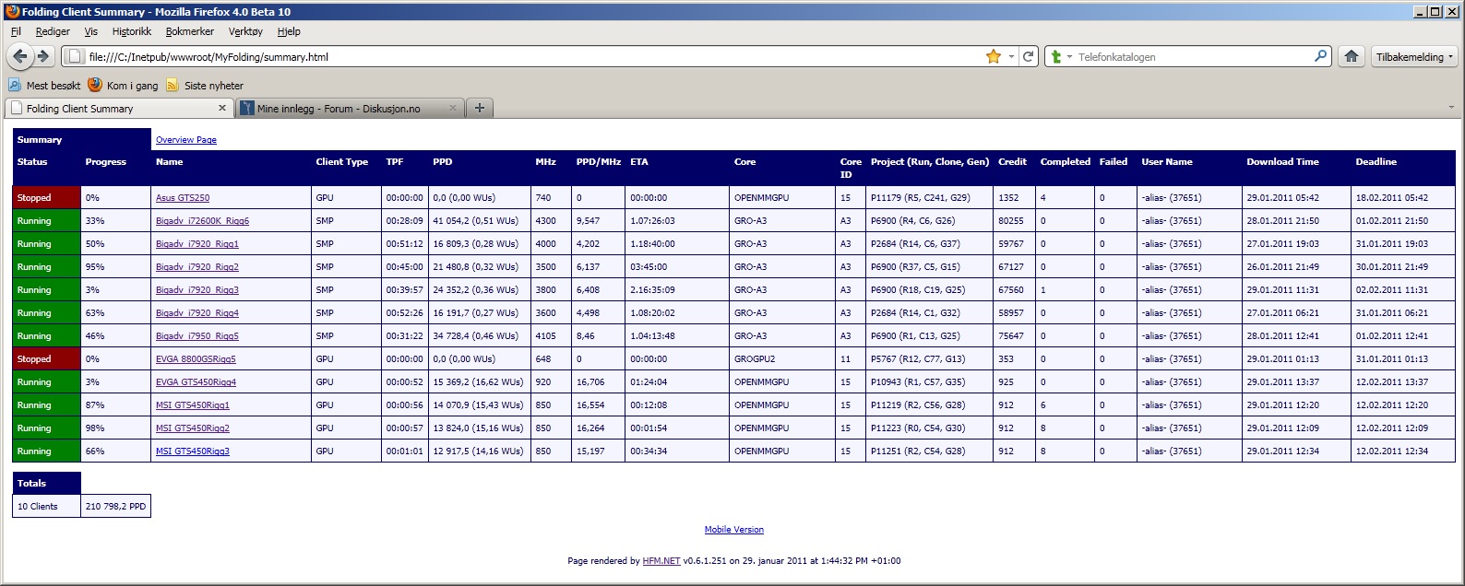Open URL history dropdown arrow
This screenshot has height=586, width=1465.
1011,56
